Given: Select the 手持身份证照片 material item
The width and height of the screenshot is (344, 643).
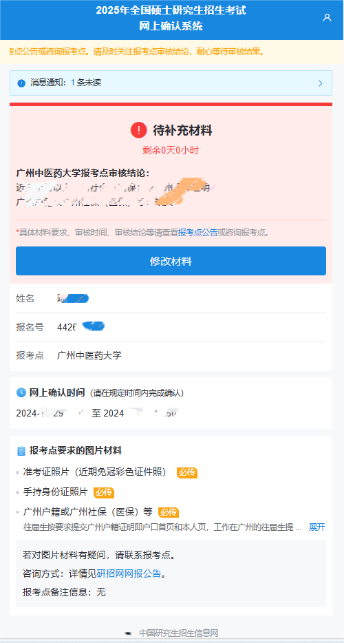Looking at the screenshot, I should coord(56,492).
